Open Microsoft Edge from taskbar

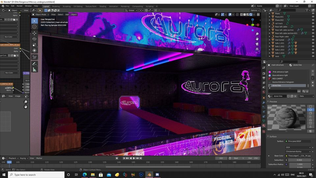click(85, 175)
